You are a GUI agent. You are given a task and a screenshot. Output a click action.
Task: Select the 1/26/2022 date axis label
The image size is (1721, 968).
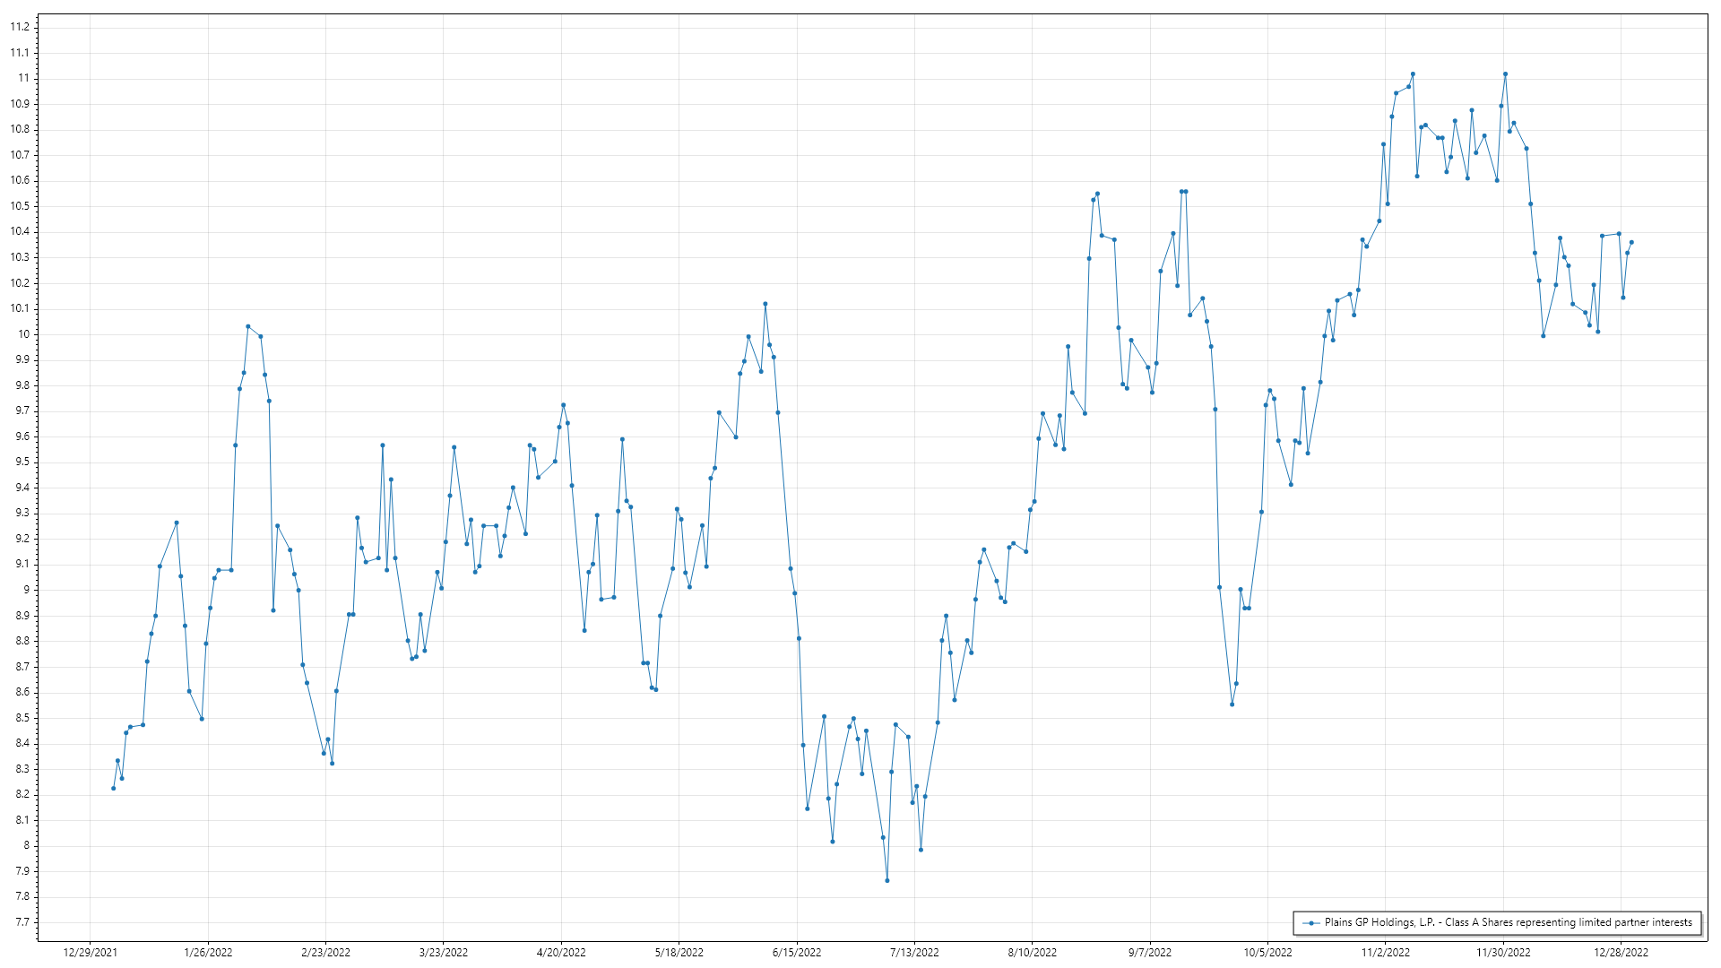208,953
